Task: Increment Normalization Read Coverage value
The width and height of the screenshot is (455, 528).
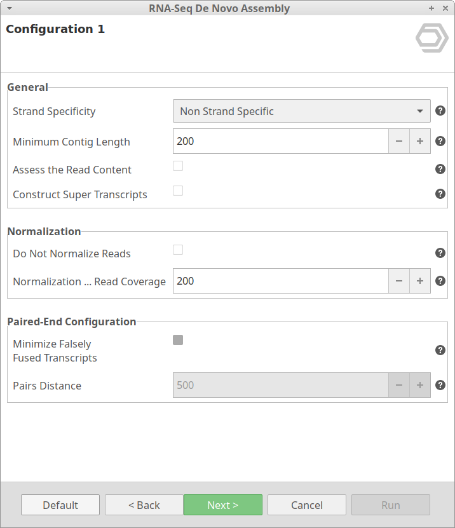Action: 420,281
